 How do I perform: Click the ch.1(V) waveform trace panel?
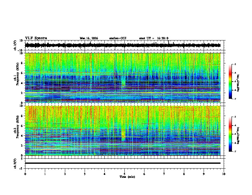coord(124,45)
